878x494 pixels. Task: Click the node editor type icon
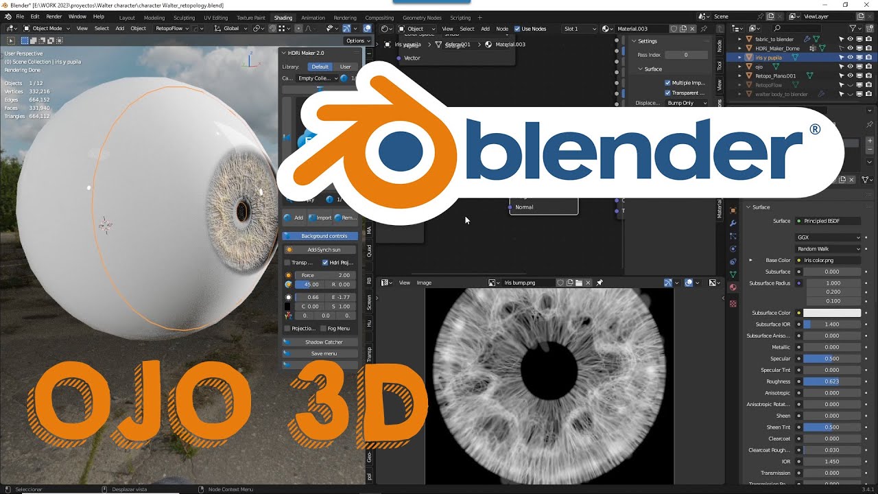(x=386, y=29)
